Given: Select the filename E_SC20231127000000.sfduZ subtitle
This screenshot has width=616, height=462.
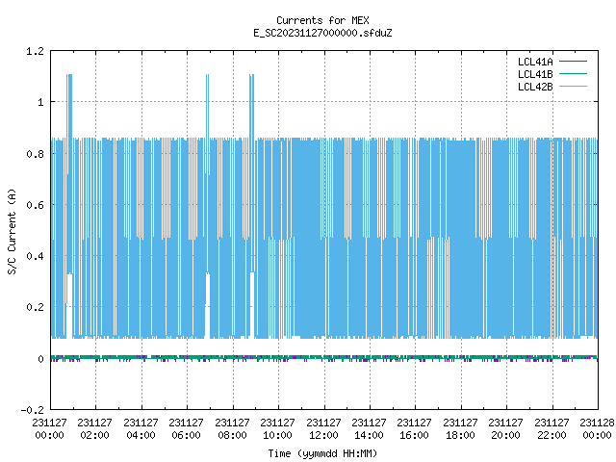Looking at the screenshot, I should [x=322, y=33].
